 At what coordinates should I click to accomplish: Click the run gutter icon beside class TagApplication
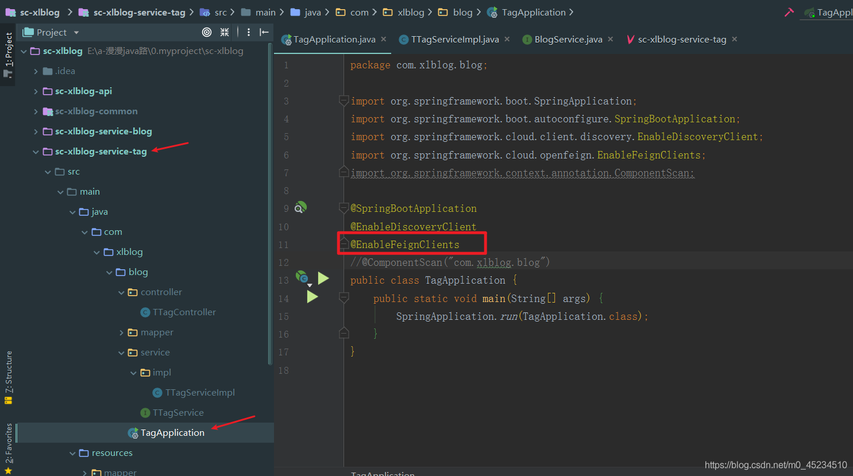click(323, 278)
